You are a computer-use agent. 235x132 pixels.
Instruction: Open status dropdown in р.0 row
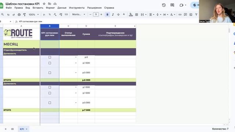point(76,57)
